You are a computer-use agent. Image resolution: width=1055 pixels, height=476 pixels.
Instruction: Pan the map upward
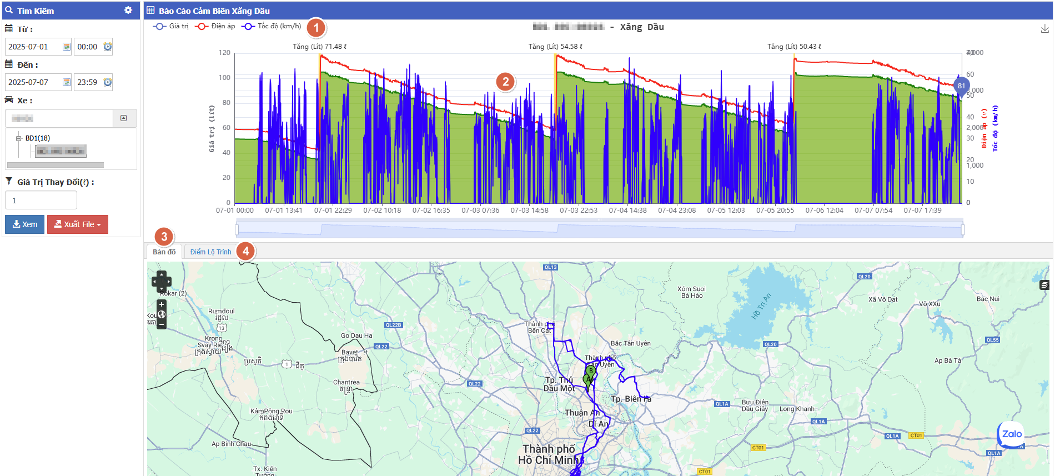click(x=162, y=274)
